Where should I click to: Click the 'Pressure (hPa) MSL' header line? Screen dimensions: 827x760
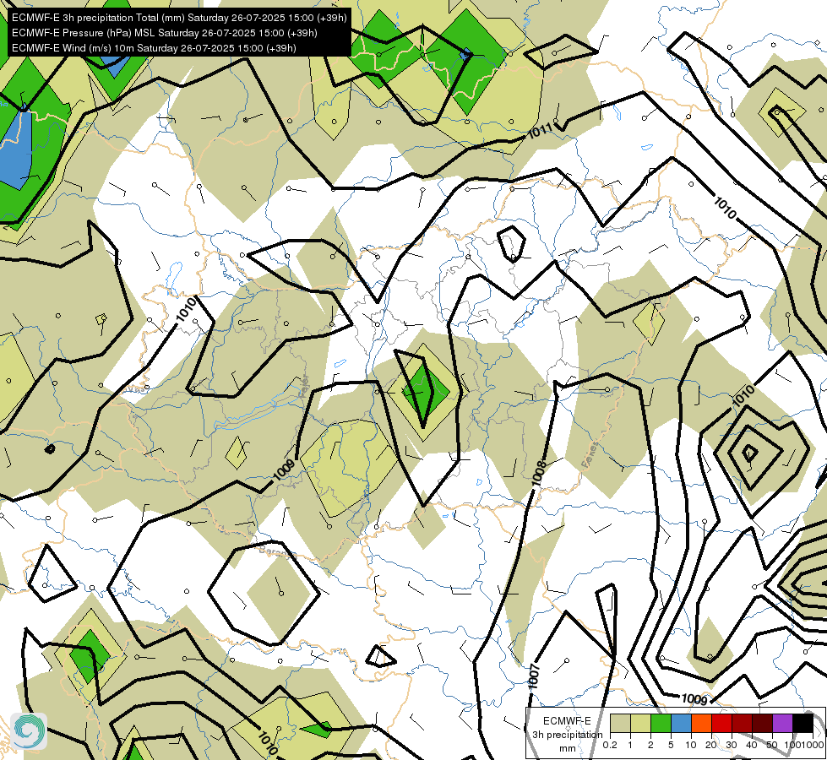[x=165, y=33]
